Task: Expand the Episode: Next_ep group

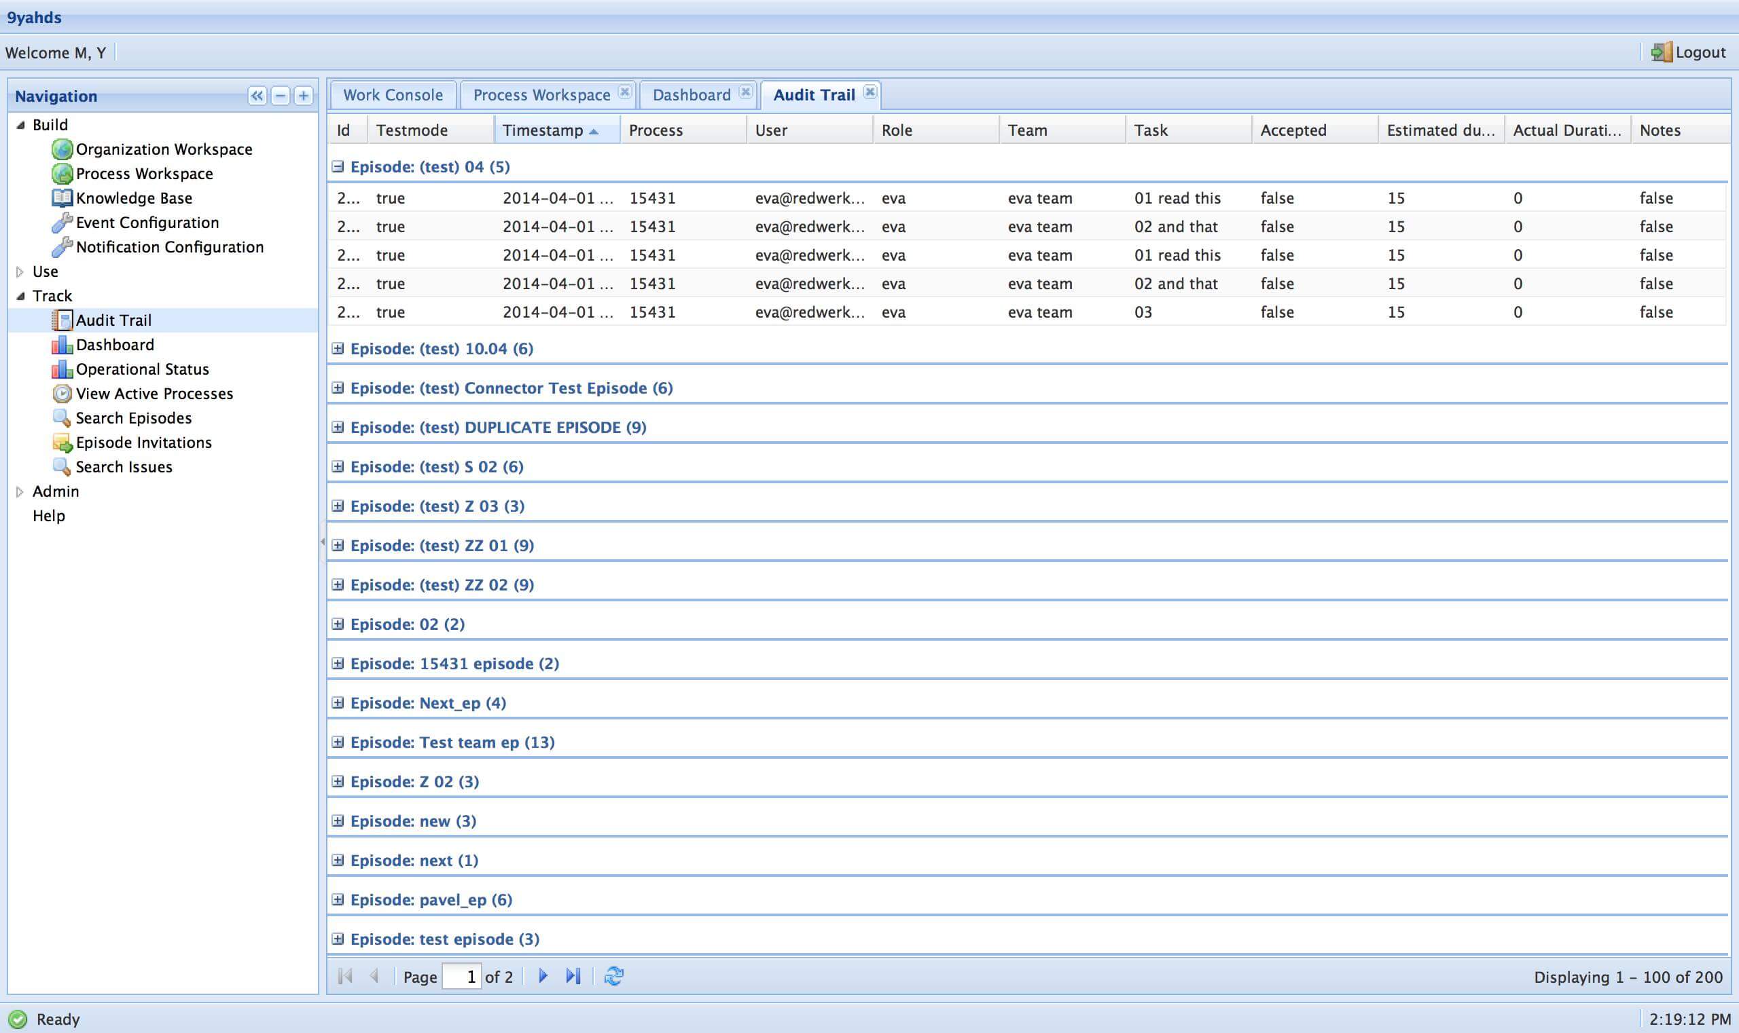Action: [x=338, y=702]
